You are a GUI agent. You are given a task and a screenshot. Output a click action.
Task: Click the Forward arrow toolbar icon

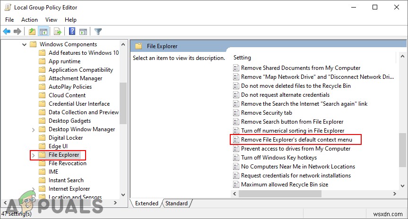(x=17, y=32)
